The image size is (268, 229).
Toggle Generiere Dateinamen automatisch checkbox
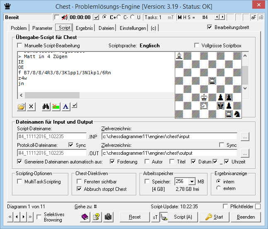(19, 161)
